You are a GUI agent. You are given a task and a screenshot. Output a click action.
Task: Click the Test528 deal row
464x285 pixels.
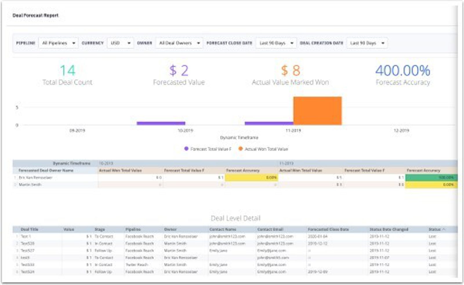click(x=28, y=244)
